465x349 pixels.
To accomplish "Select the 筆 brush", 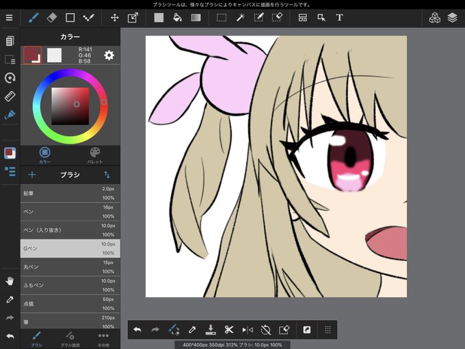I will coord(70,321).
